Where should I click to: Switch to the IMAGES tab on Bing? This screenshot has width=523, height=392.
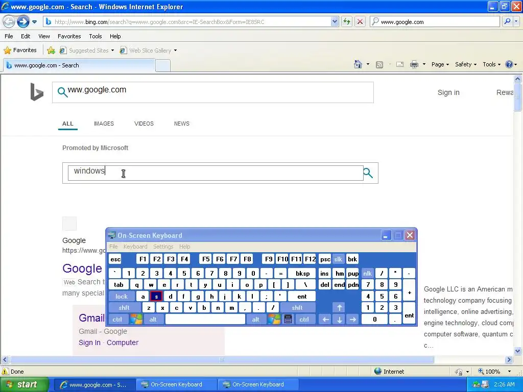pos(104,124)
